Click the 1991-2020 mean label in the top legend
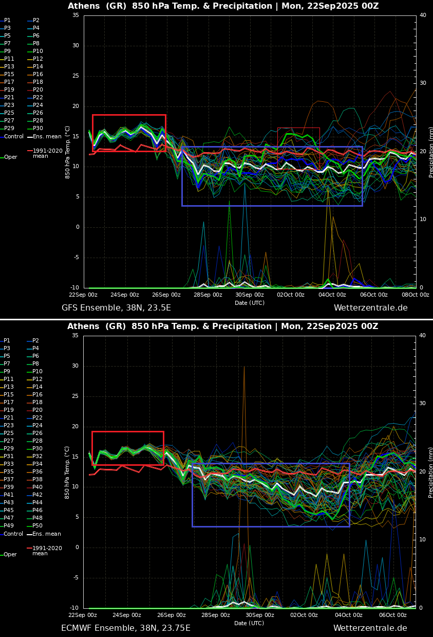Viewport: 433px width, 637px height. click(47, 153)
